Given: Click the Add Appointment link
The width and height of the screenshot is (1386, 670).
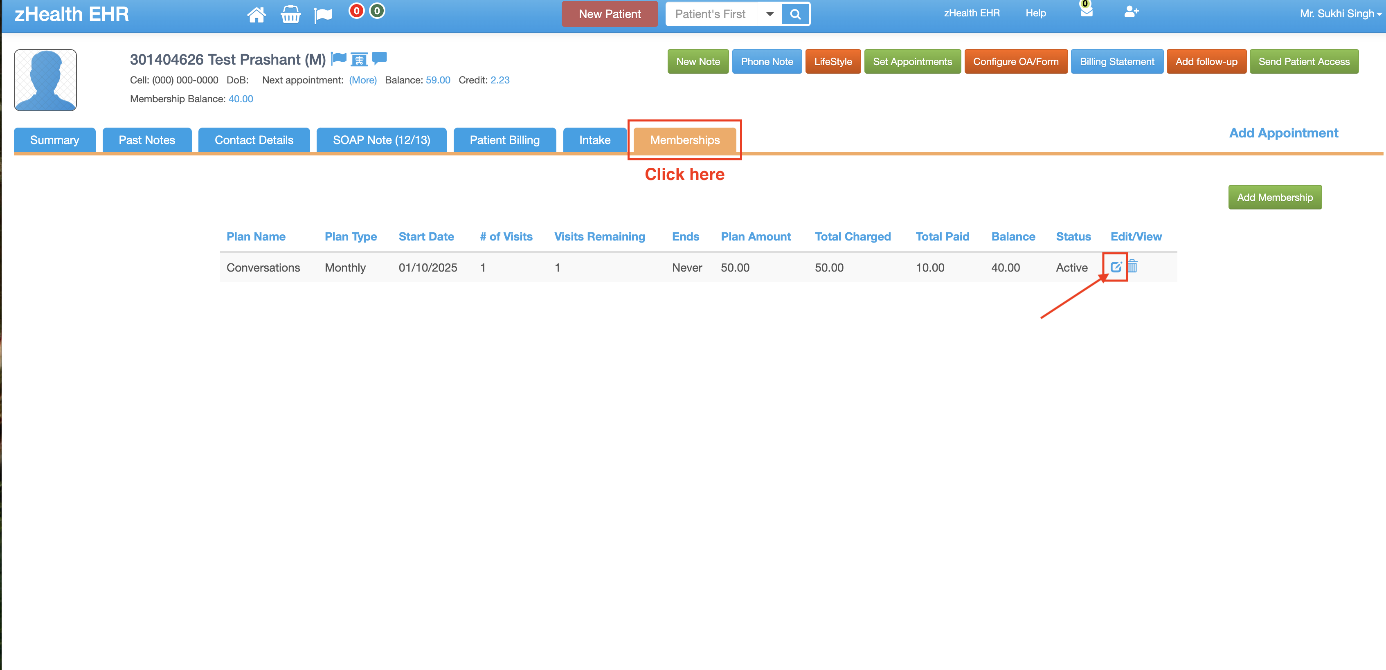Looking at the screenshot, I should (1283, 133).
